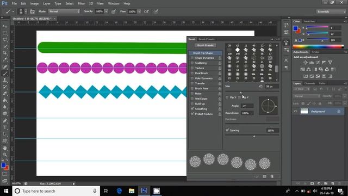Lock the Shape Dynamics settings
This screenshot has width=348, height=196.
click(x=220, y=58)
